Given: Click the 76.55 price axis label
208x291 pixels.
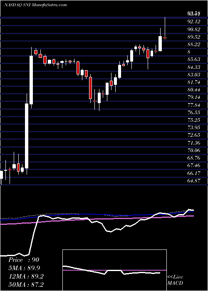Looking at the screenshot, I should [x=194, y=113].
